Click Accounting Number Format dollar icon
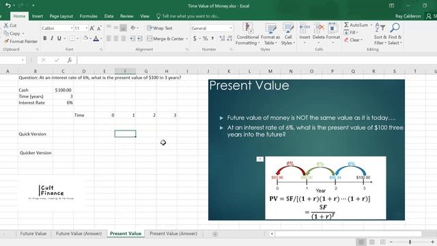This screenshot has width=437, height=246. (x=195, y=38)
